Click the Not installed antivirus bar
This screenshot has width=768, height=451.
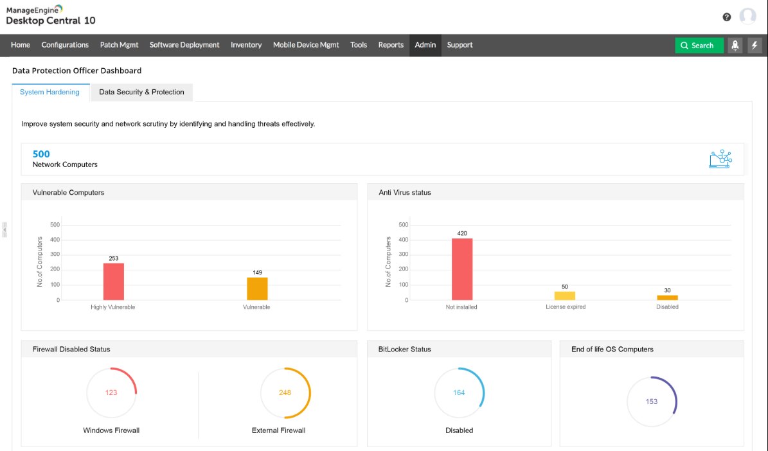click(x=461, y=269)
